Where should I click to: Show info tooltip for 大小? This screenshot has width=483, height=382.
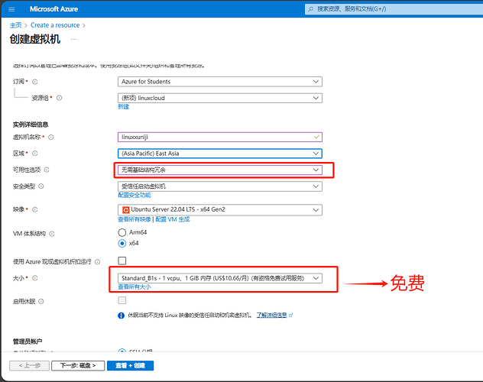(35, 278)
